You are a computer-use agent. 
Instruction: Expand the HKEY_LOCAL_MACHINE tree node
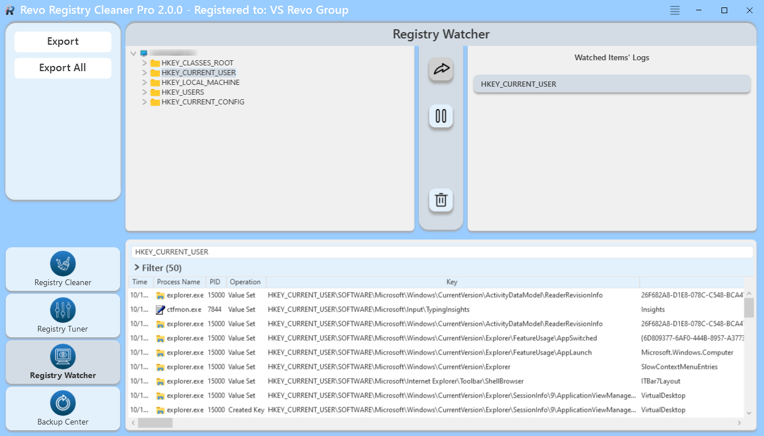[145, 83]
